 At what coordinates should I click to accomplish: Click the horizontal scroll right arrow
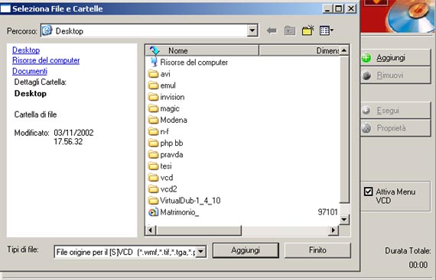tap(333, 230)
